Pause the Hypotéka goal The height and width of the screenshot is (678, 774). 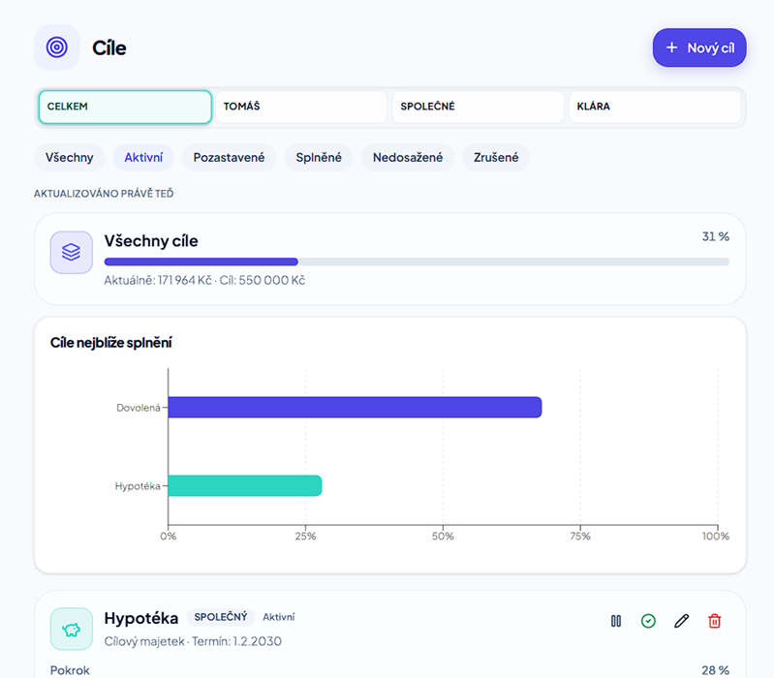click(616, 621)
